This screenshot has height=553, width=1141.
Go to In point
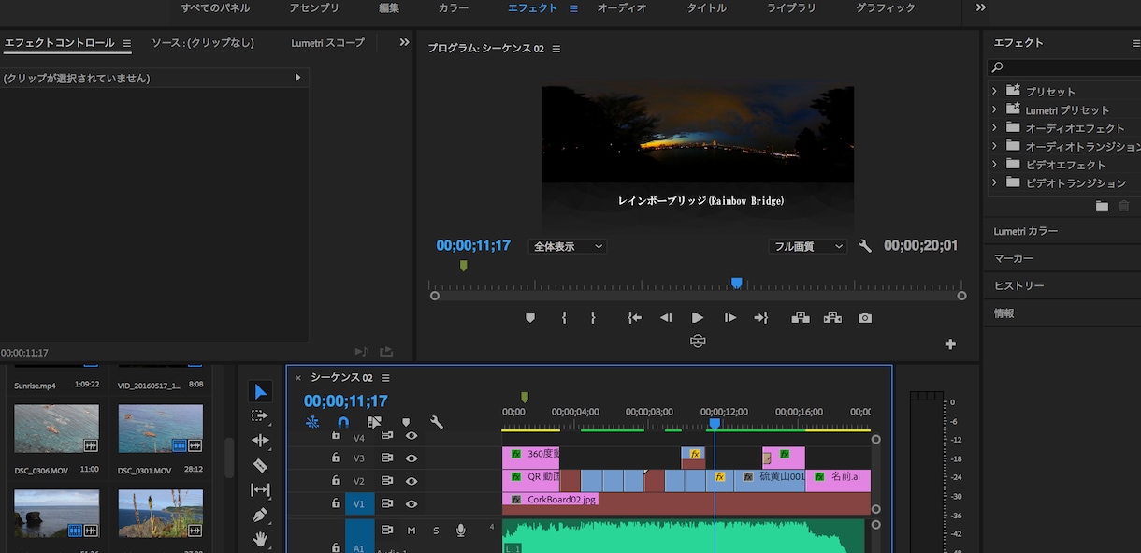tap(635, 318)
